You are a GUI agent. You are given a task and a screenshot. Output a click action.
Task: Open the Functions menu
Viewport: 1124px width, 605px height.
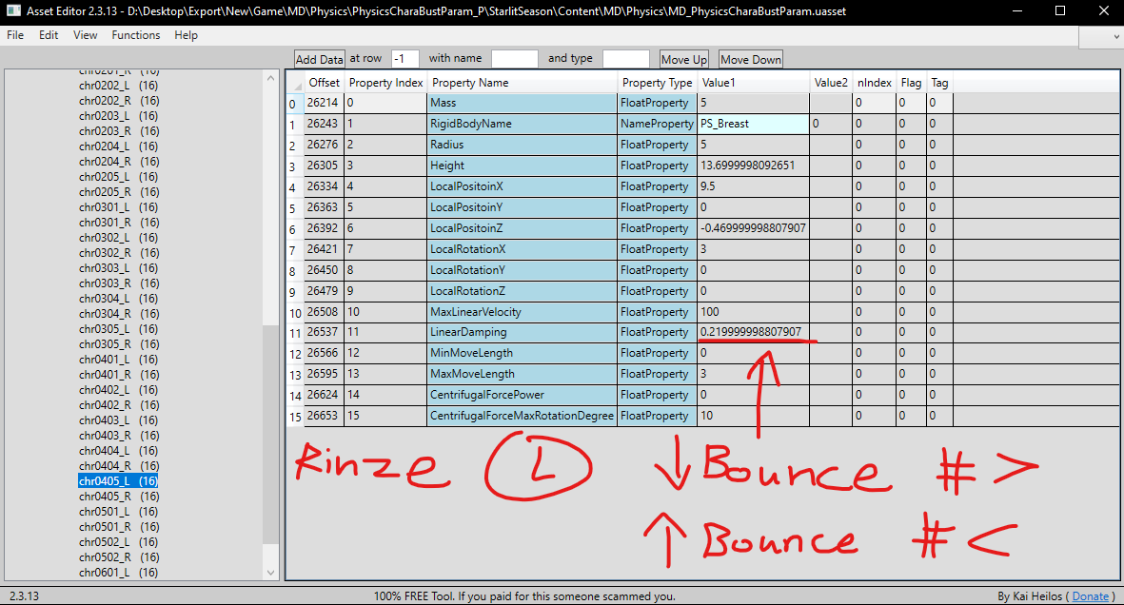tap(135, 35)
